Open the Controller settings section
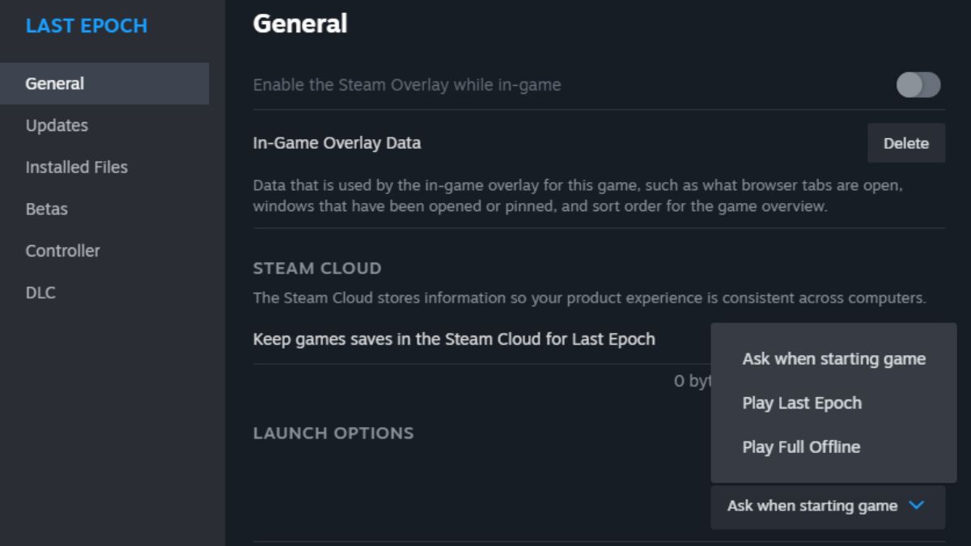This screenshot has height=546, width=971. click(63, 251)
